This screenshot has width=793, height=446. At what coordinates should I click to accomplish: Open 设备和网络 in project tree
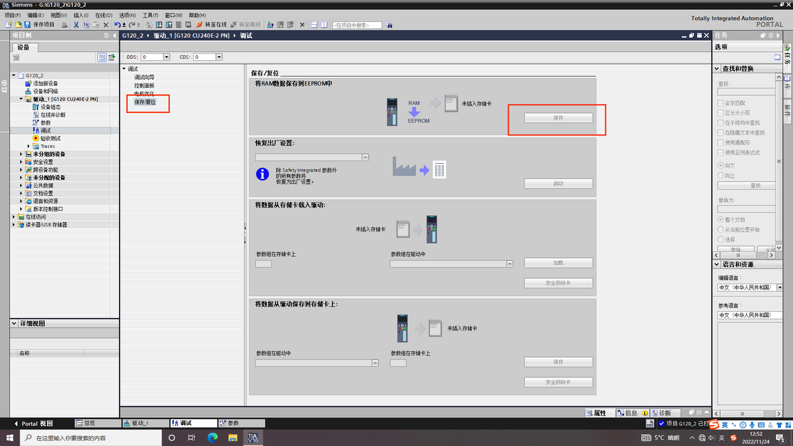click(45, 91)
